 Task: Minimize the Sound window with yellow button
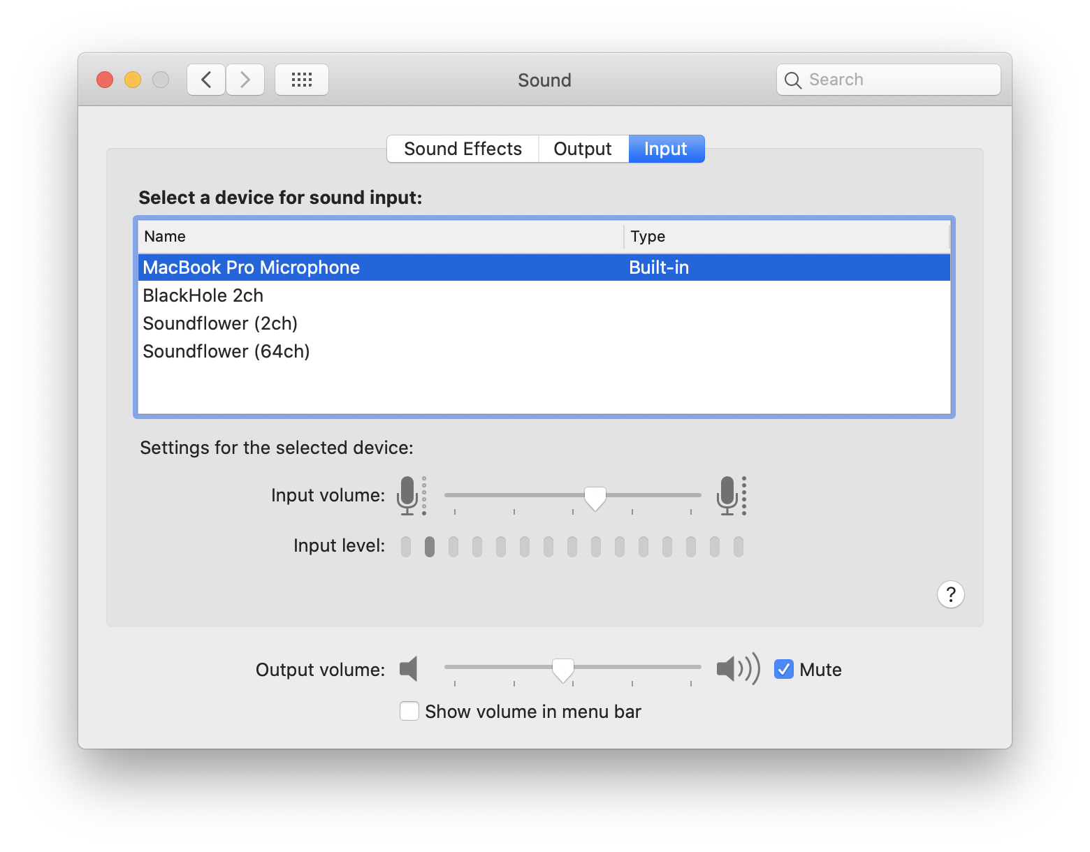133,80
